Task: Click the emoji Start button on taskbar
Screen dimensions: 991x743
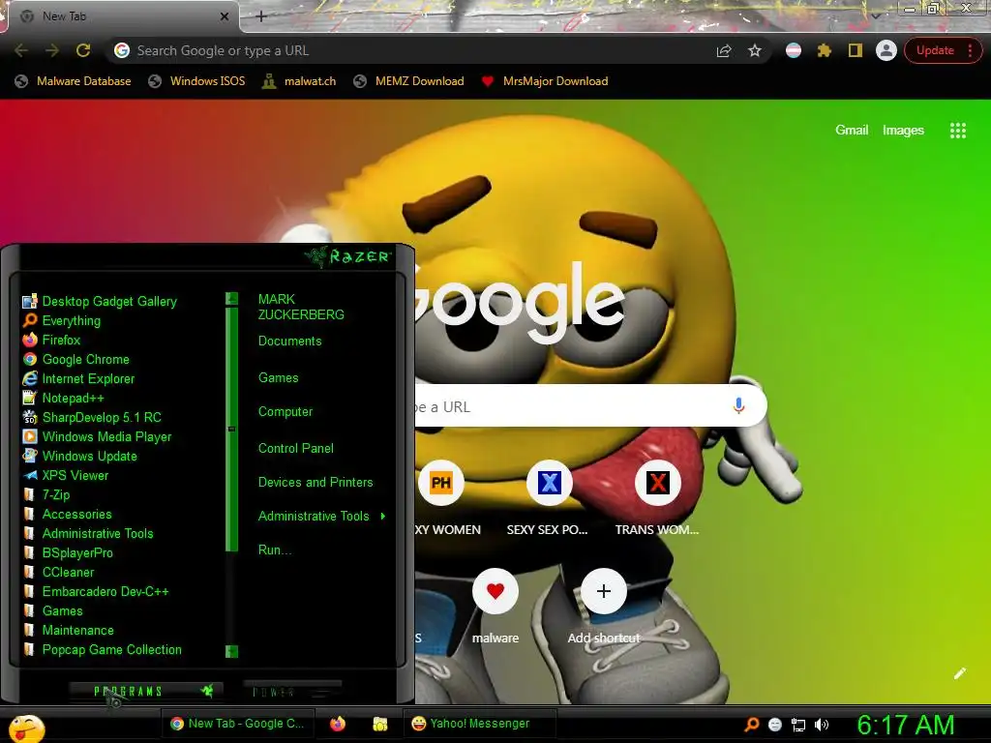Action: point(25,728)
